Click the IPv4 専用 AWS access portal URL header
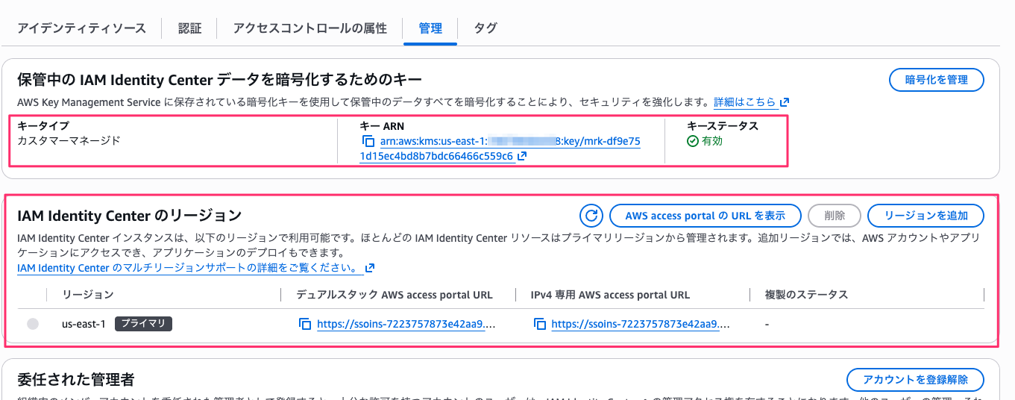Screen dimensions: 1015x400 point(610,295)
